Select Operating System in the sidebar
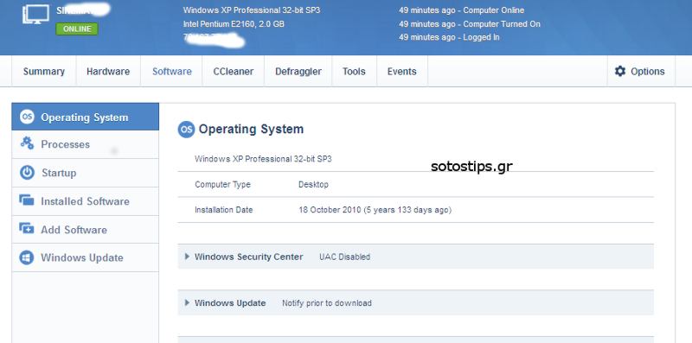Screen dimensions: 692x343 [x=85, y=117]
